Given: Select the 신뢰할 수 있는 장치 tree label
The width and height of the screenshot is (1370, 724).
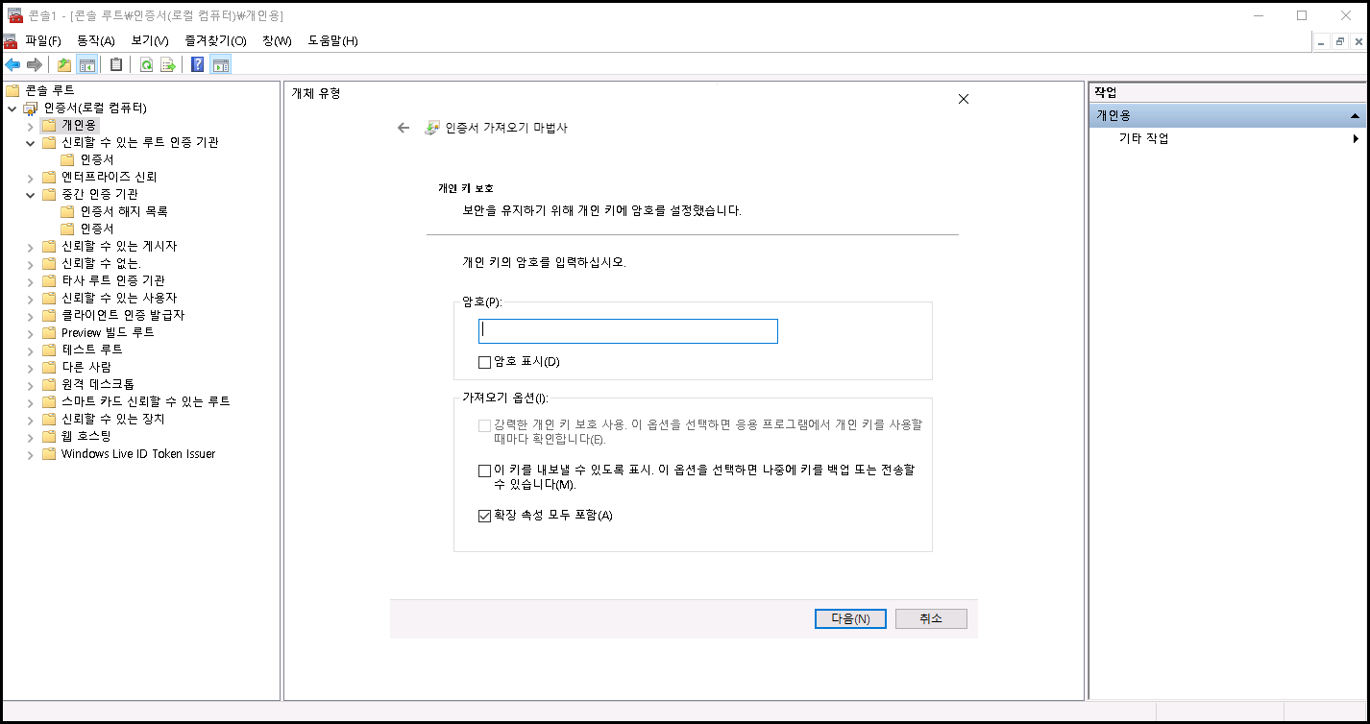Looking at the screenshot, I should tap(113, 419).
